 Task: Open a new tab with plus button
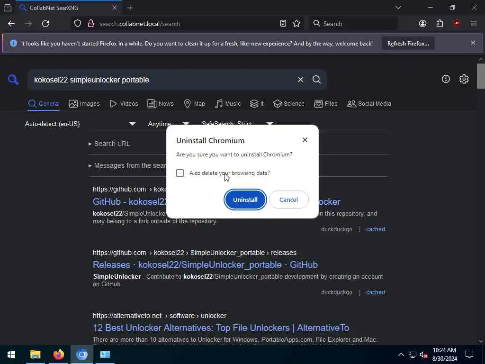click(x=130, y=8)
